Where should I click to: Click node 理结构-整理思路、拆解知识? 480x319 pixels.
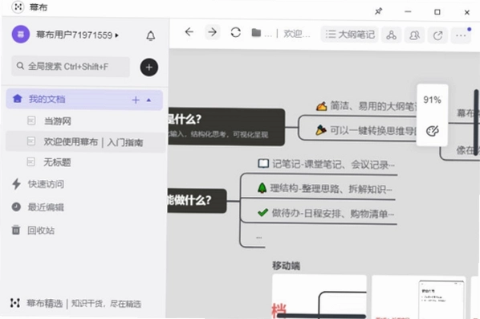[x=325, y=189]
